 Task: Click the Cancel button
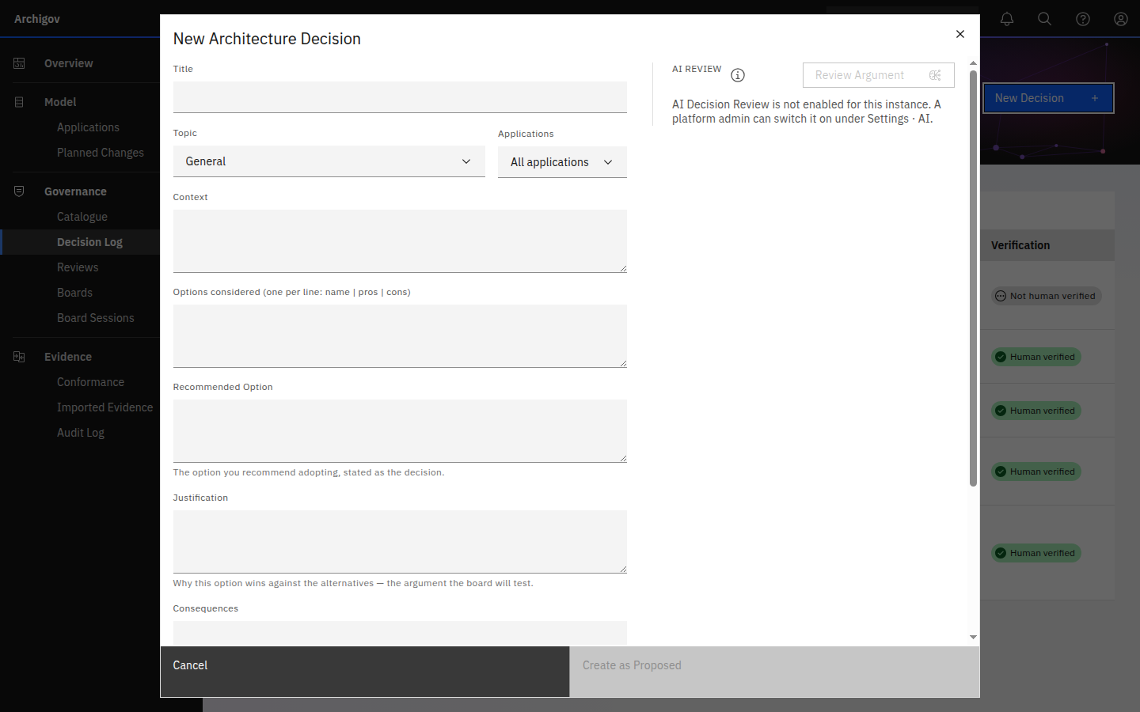365,672
